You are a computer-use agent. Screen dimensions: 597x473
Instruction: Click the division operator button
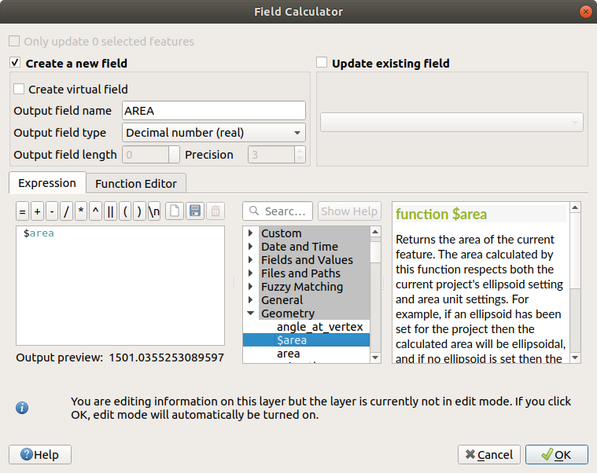pos(66,211)
